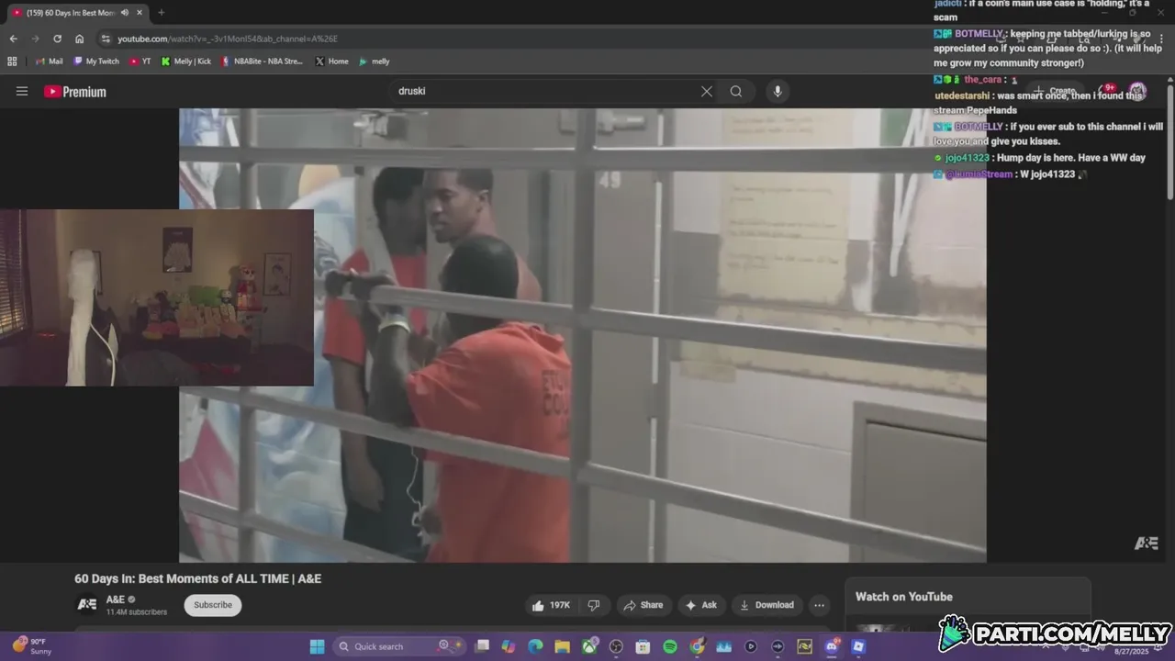Open a new browser tab

pyautogui.click(x=161, y=12)
